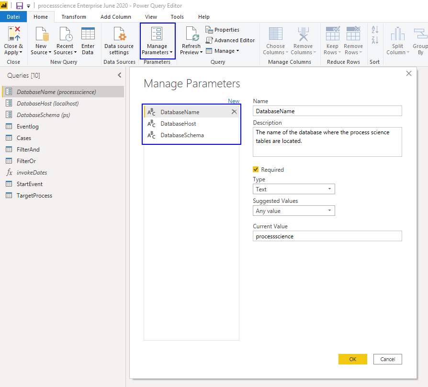Click the Keep Rows icon
The width and height of the screenshot is (428, 387).
pyautogui.click(x=333, y=34)
